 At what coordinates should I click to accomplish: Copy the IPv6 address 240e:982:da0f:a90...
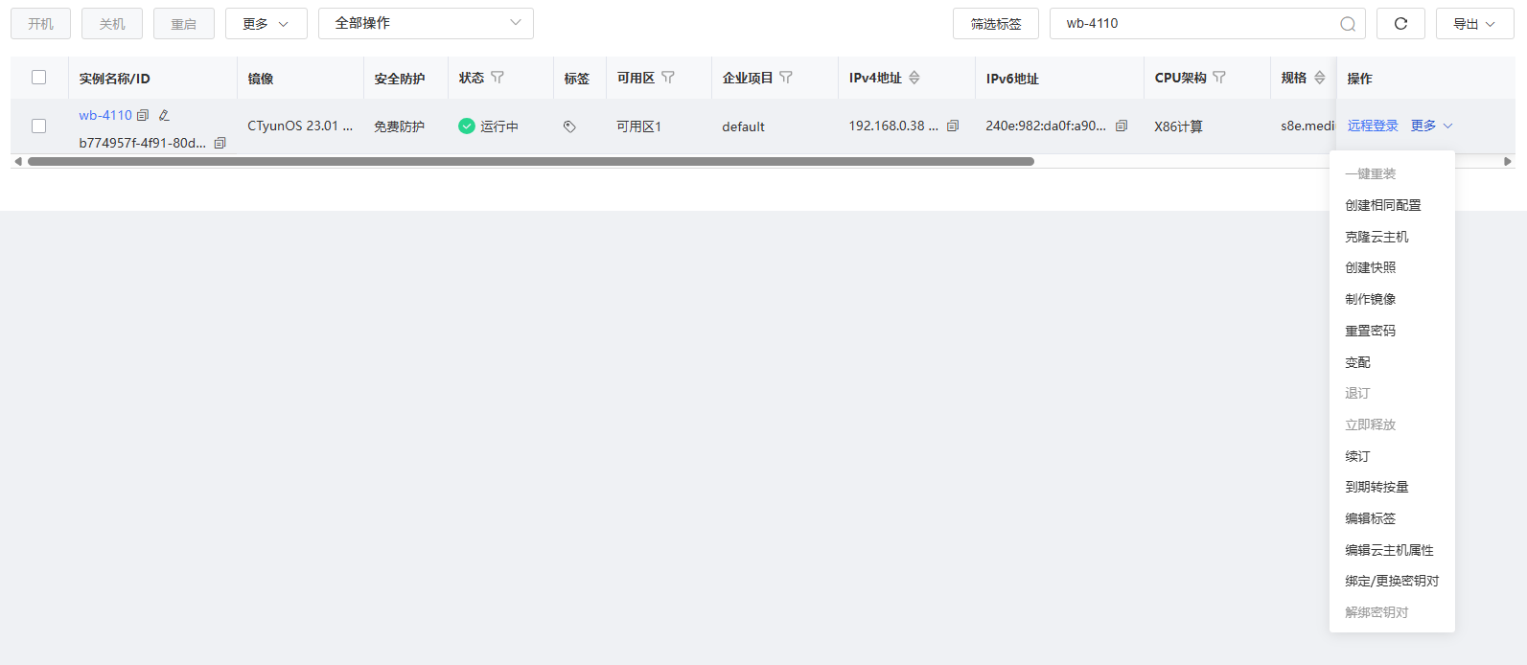[1122, 126]
